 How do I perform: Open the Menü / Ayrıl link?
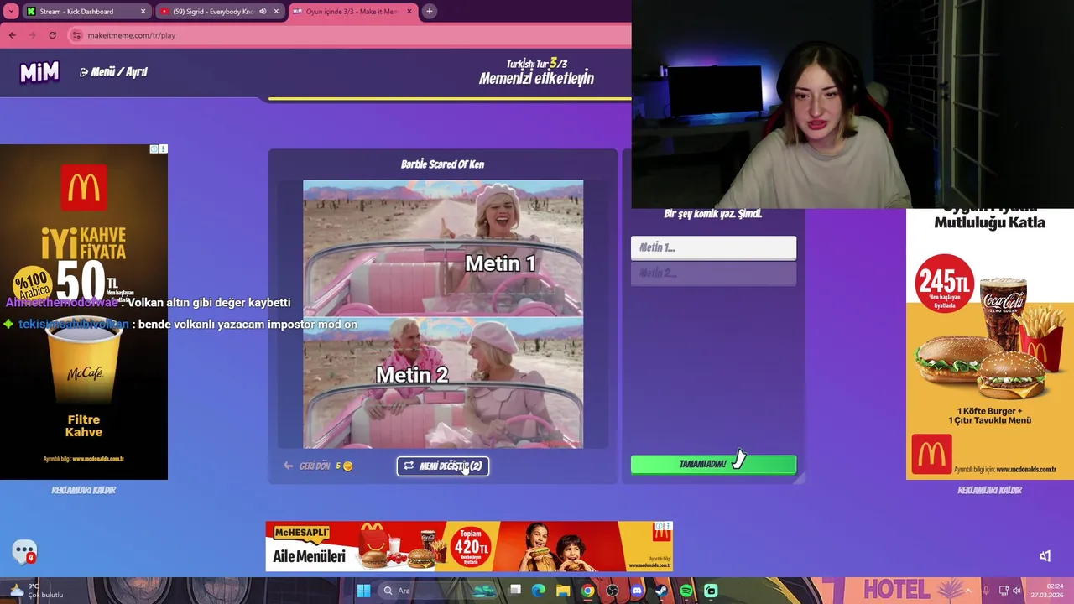[x=113, y=72]
